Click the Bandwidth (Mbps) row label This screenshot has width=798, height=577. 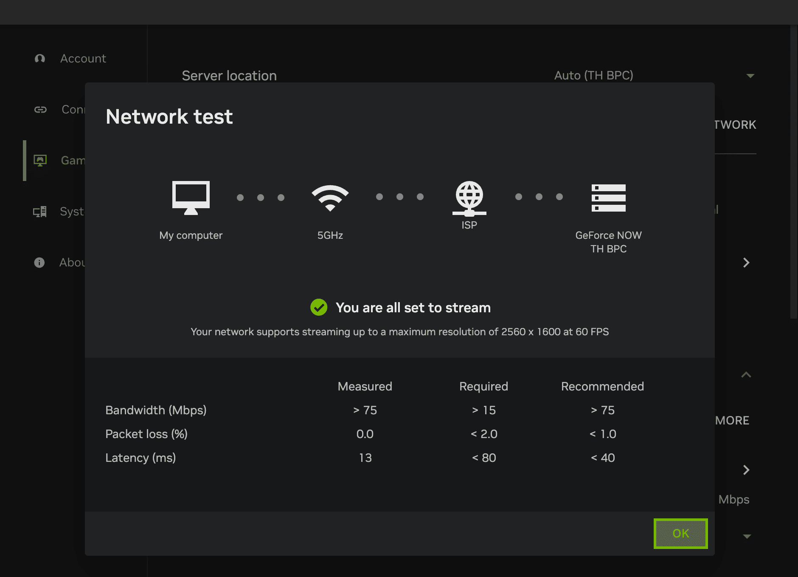pos(156,410)
